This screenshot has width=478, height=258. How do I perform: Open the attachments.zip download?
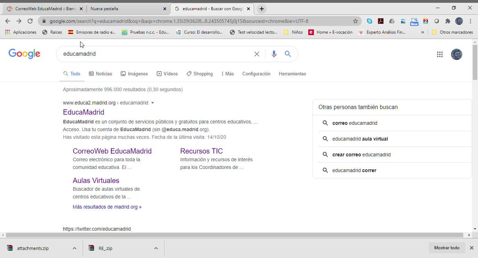coord(33,248)
